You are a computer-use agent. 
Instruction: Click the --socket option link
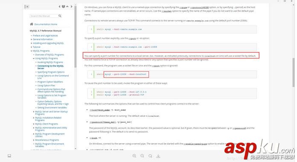pyautogui.click(x=166, y=11)
